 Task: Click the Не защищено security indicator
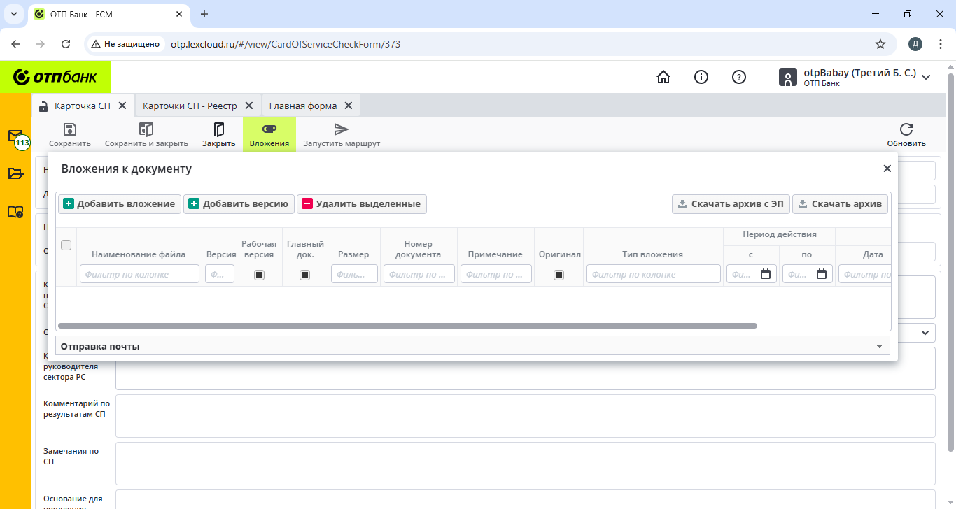point(125,44)
